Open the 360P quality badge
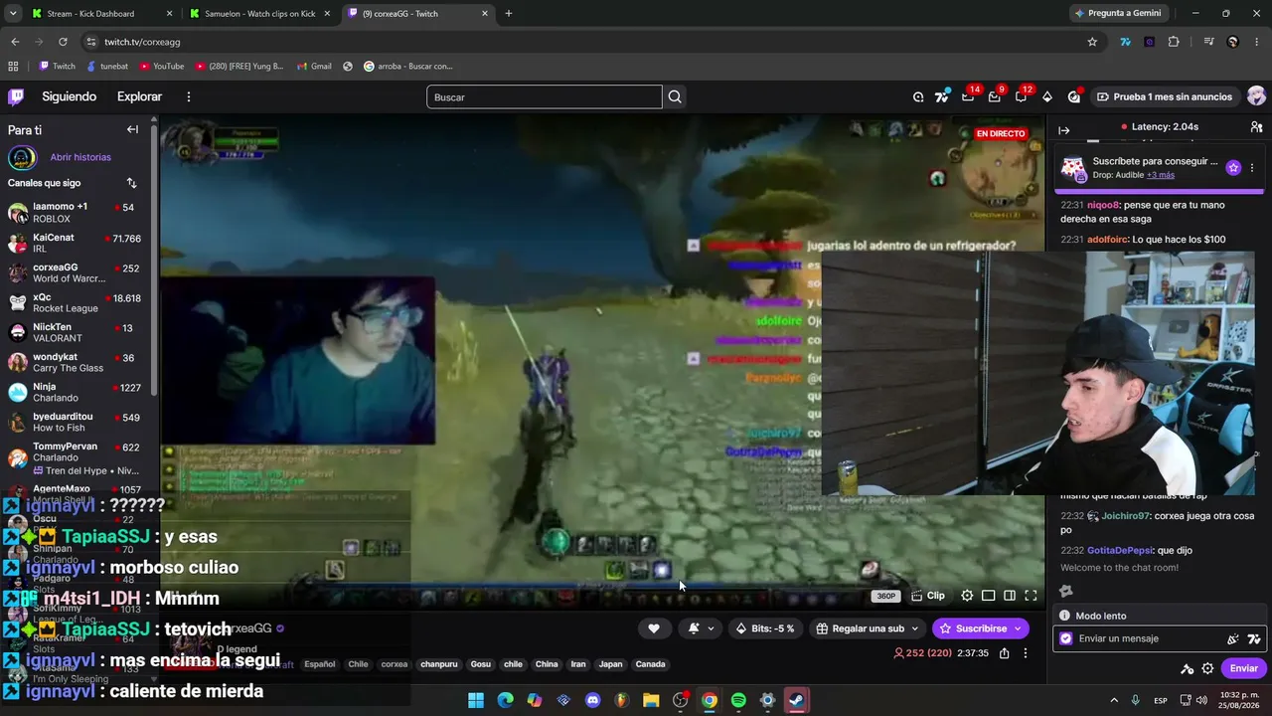The width and height of the screenshot is (1272, 716). (x=884, y=597)
